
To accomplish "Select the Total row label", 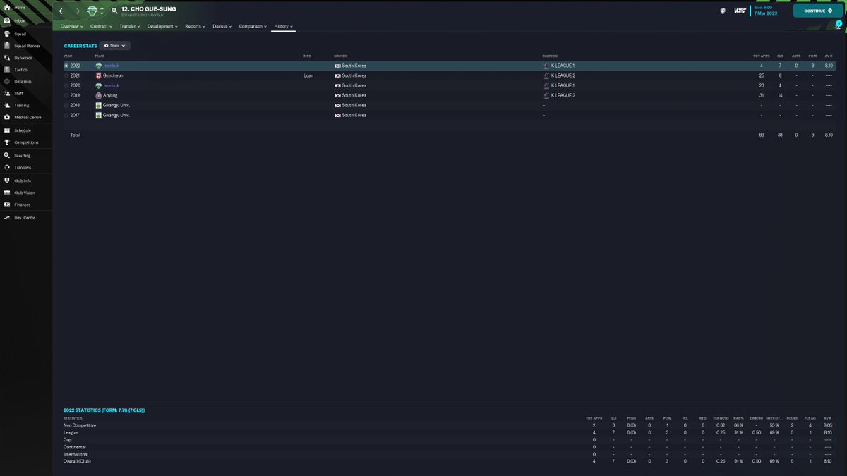I will point(75,135).
